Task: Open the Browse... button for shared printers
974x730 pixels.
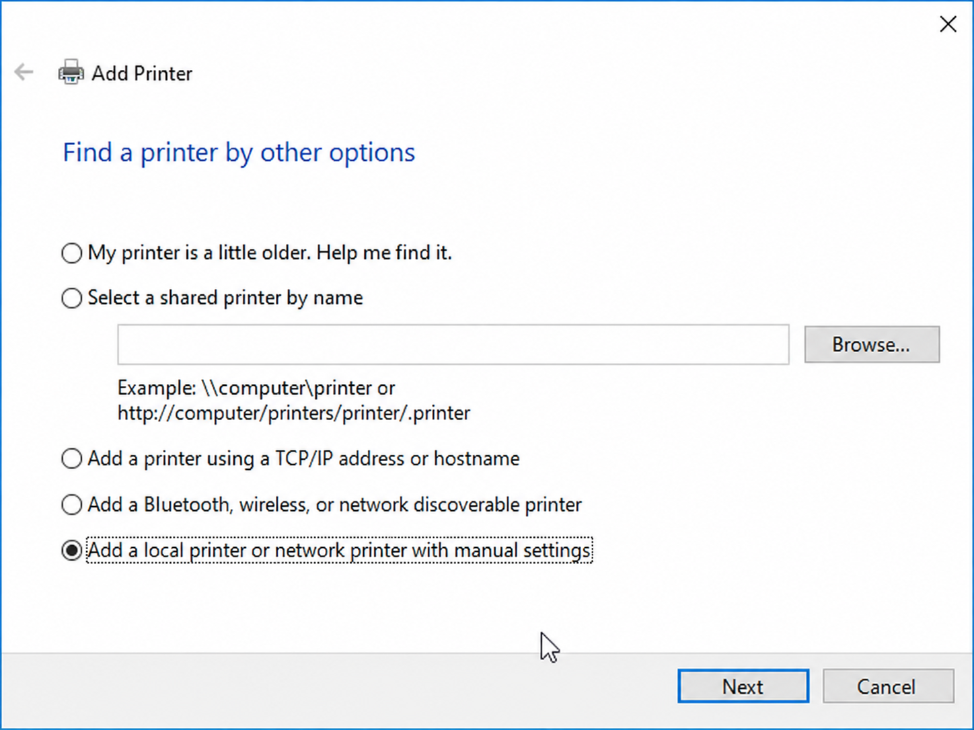Action: click(x=872, y=345)
